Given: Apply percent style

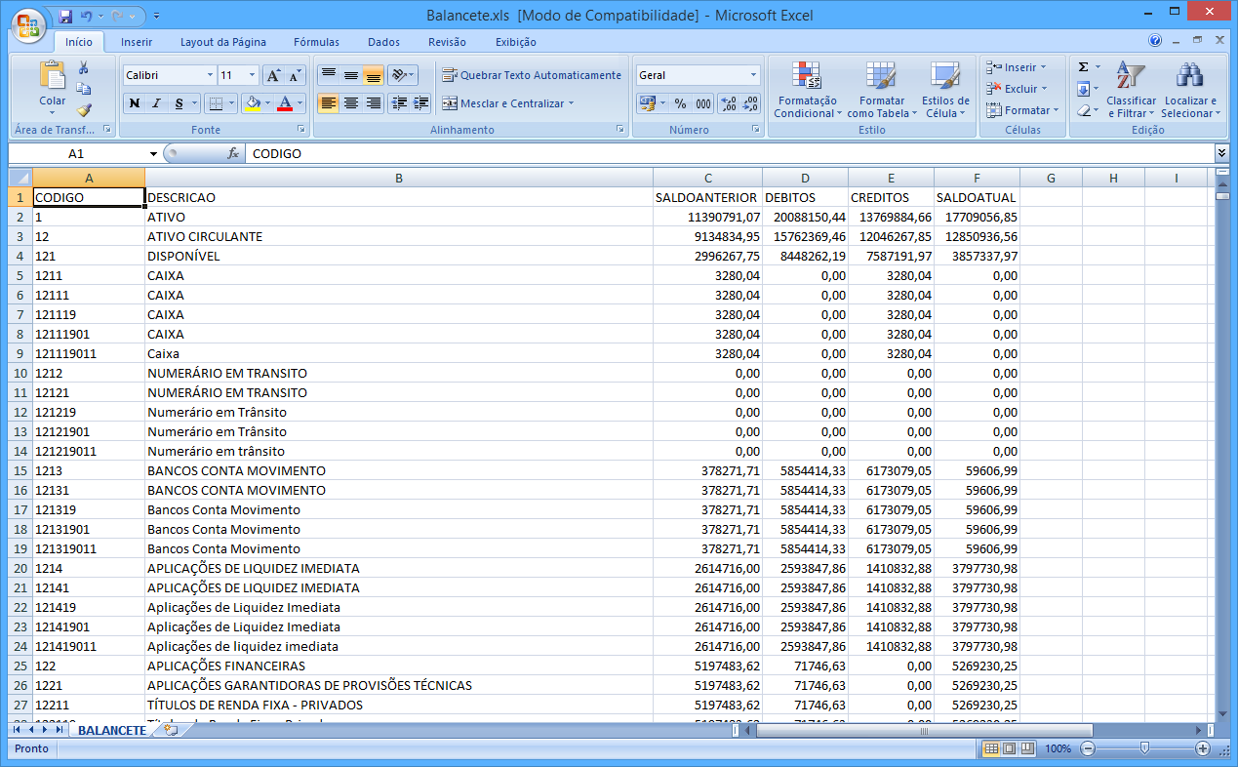Looking at the screenshot, I should (x=680, y=103).
